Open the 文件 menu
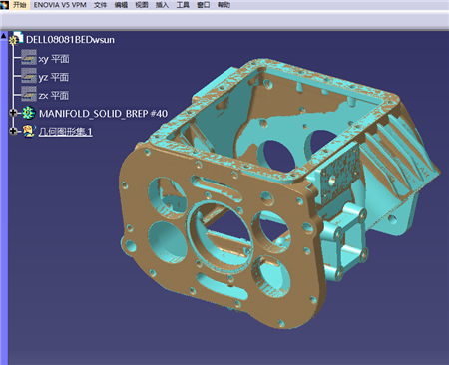 100,5
